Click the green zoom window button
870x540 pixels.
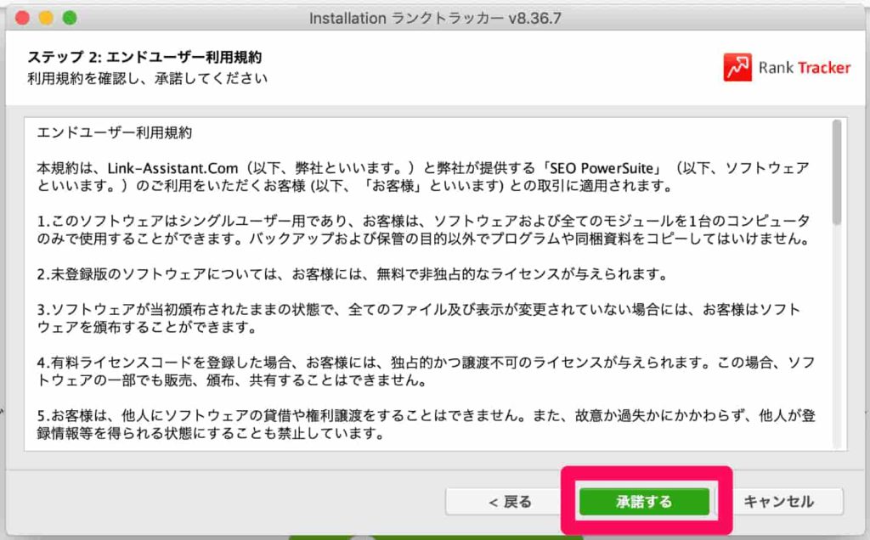click(70, 18)
